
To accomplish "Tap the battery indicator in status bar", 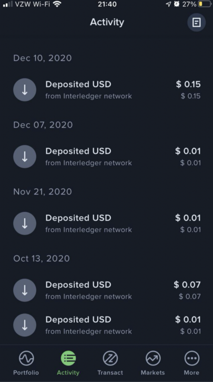I will tap(204, 4).
